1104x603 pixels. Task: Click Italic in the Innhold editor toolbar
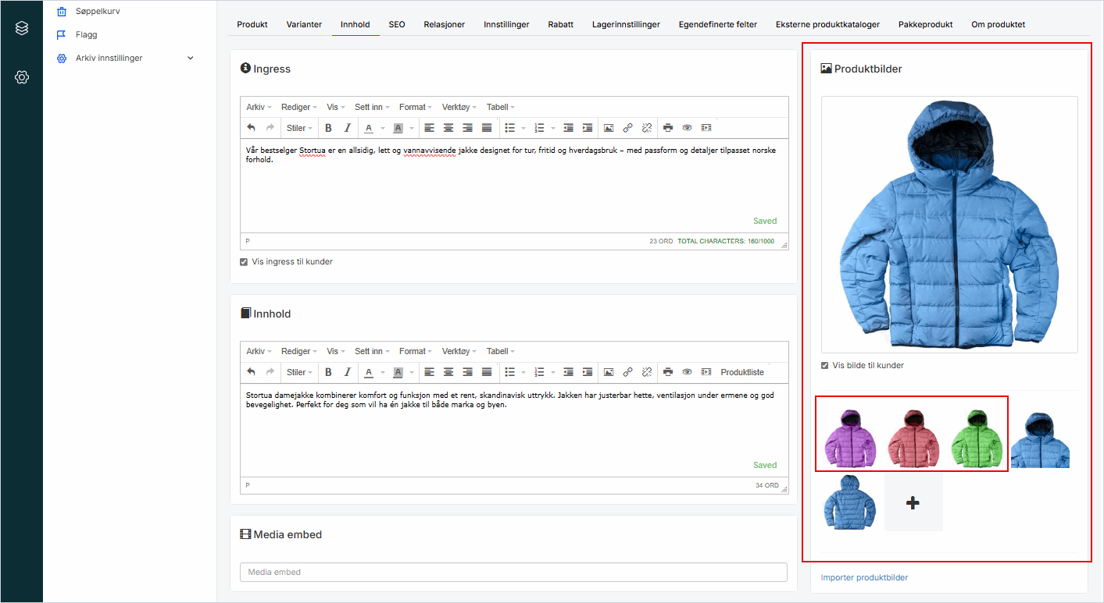pyautogui.click(x=348, y=372)
